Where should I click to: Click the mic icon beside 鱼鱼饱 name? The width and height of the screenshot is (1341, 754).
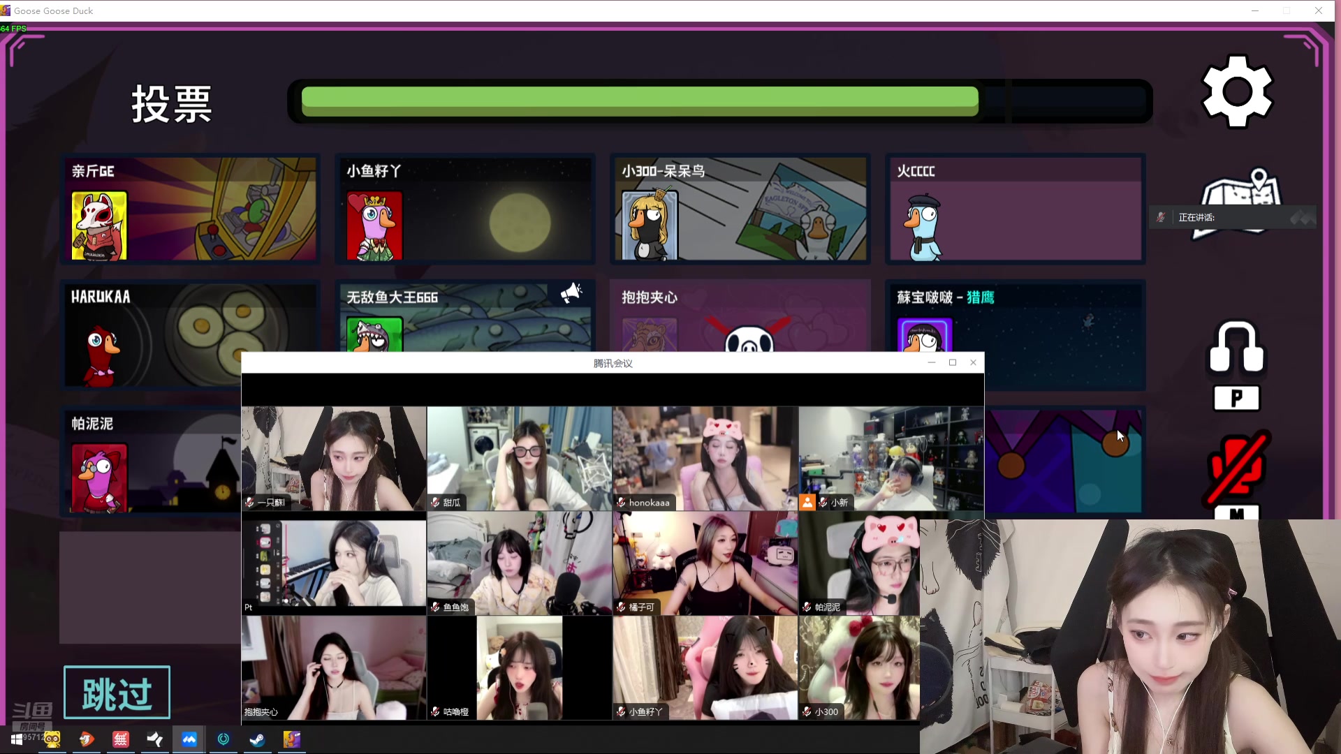435,607
